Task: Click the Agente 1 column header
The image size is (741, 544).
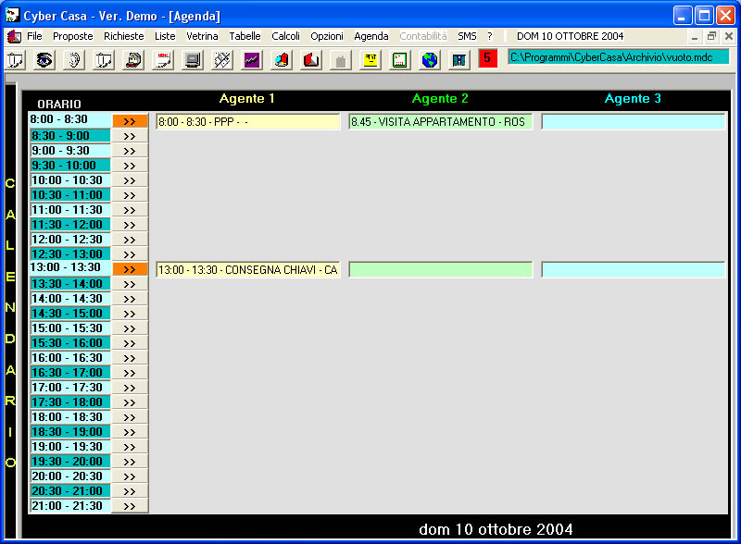Action: click(246, 98)
